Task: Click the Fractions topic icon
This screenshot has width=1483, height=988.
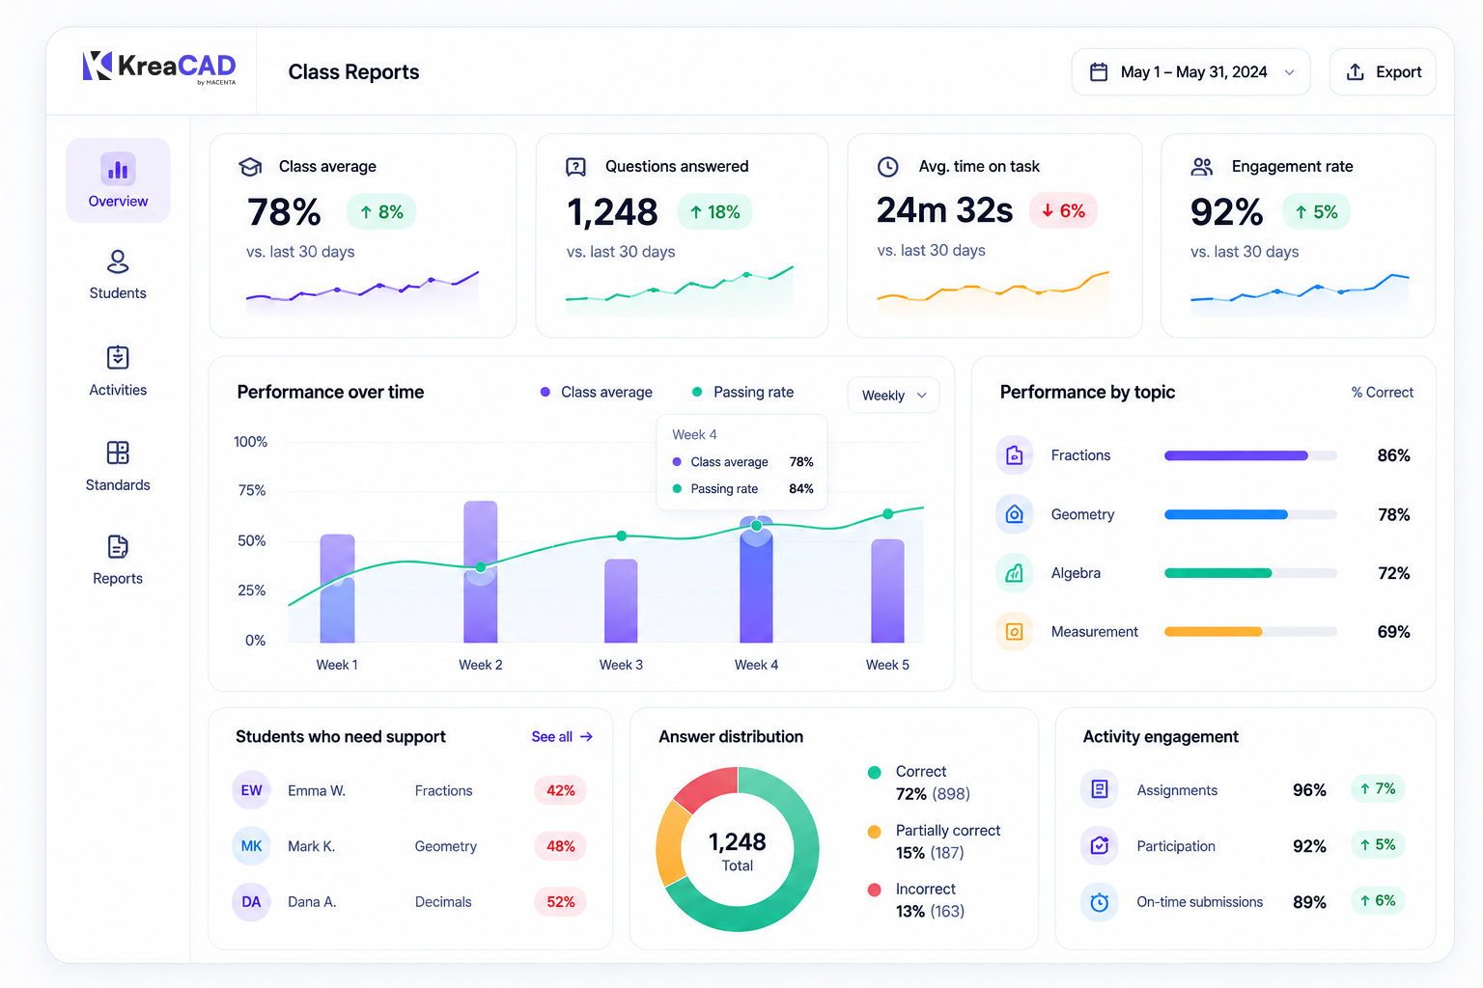Action: [1014, 455]
